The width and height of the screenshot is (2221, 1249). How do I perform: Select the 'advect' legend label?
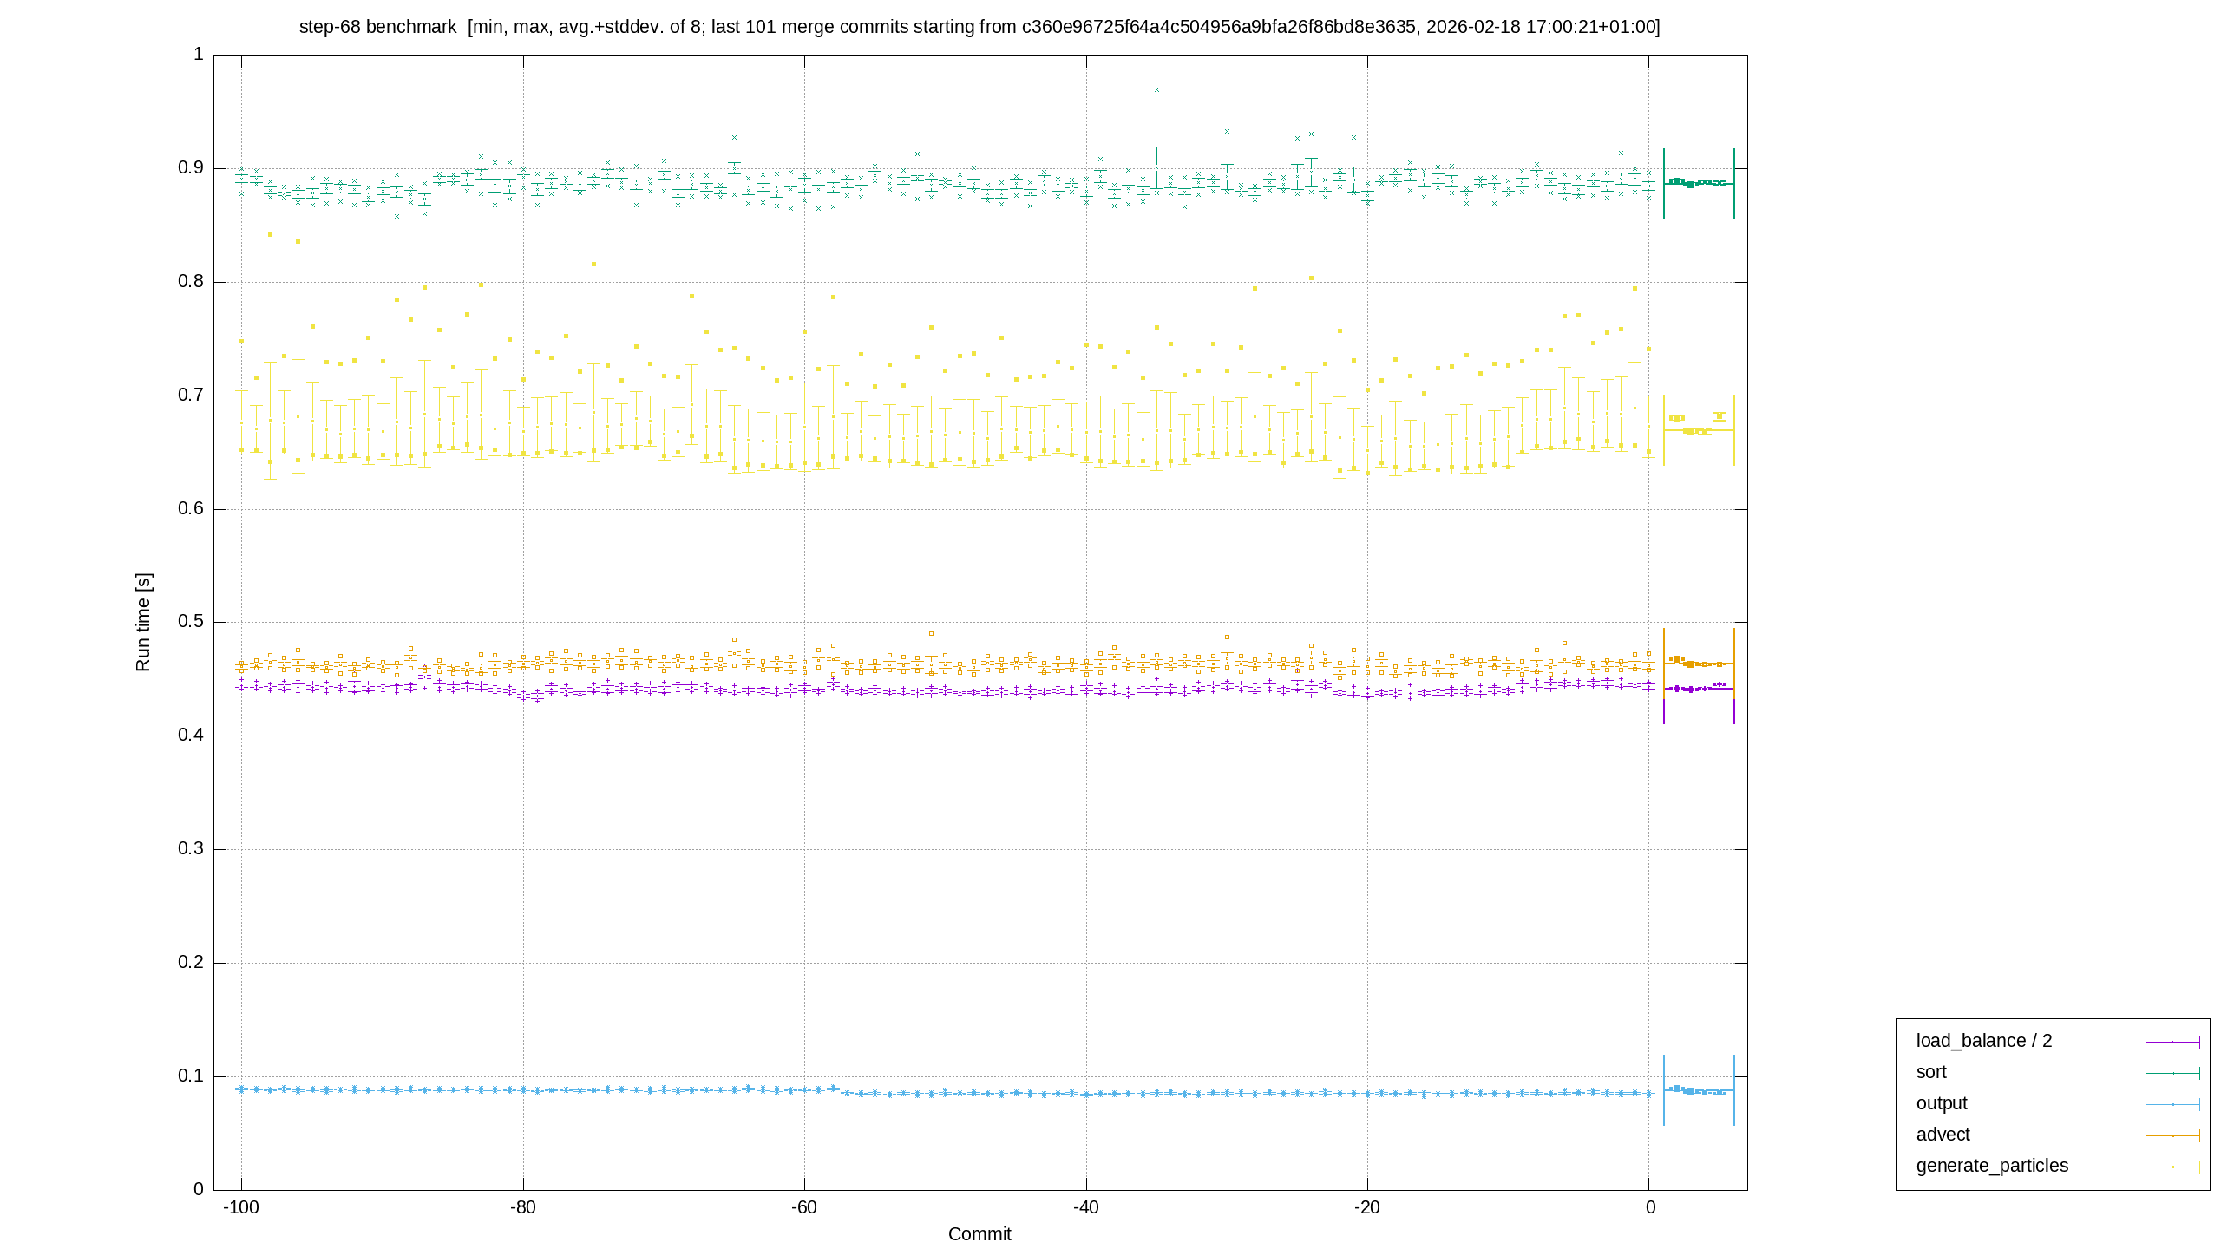coord(1943,1135)
